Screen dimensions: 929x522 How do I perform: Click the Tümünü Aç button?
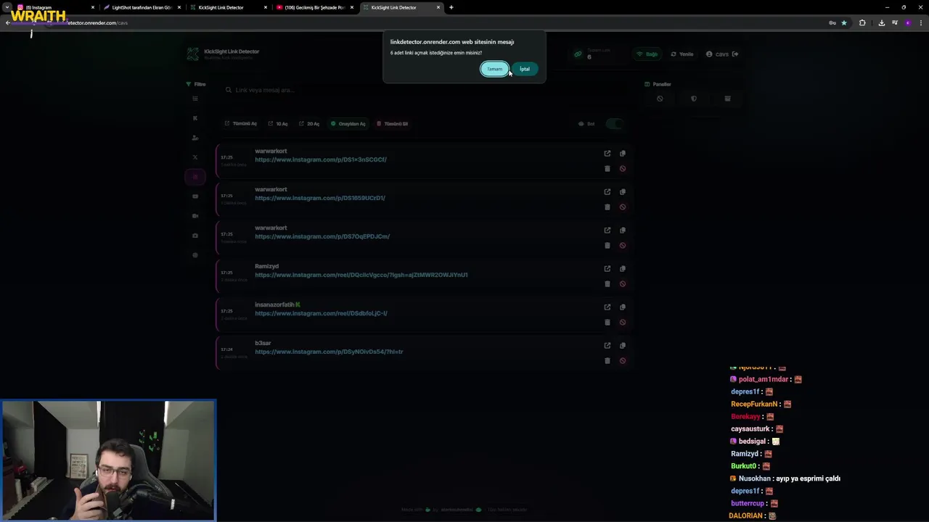tap(241, 124)
